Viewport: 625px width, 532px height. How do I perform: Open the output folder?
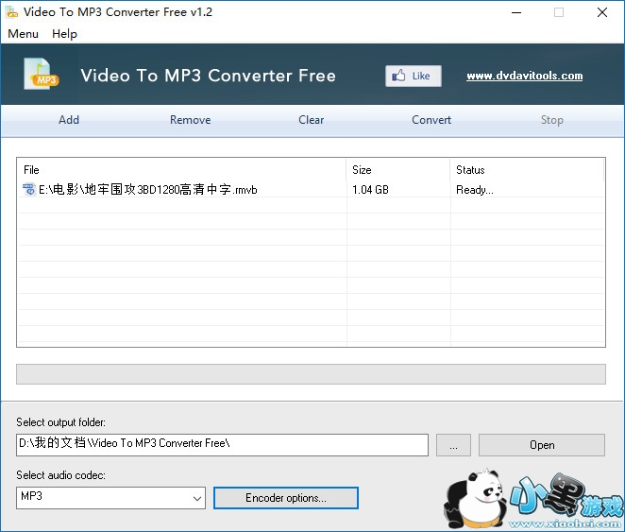pyautogui.click(x=542, y=445)
